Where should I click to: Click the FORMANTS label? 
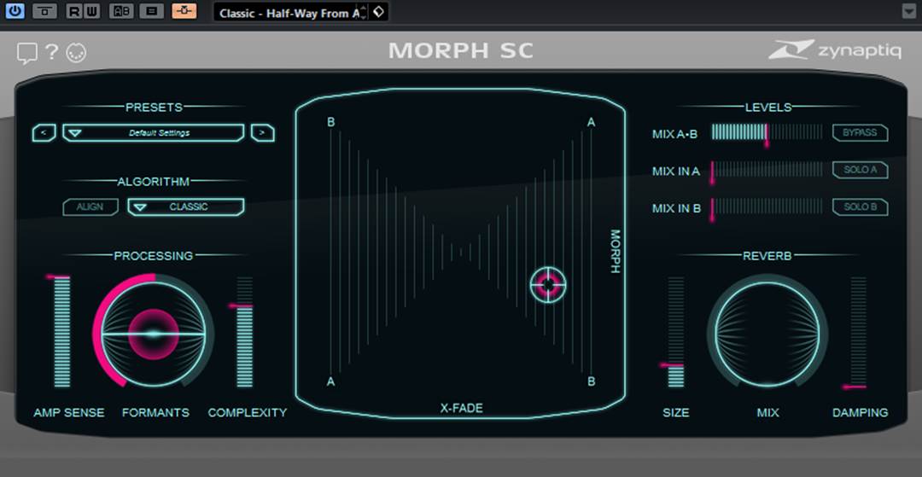[156, 412]
